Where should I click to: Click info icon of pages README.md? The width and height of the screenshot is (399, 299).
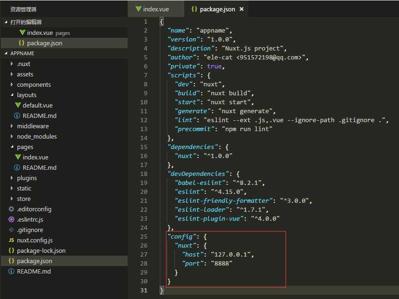click(x=17, y=167)
